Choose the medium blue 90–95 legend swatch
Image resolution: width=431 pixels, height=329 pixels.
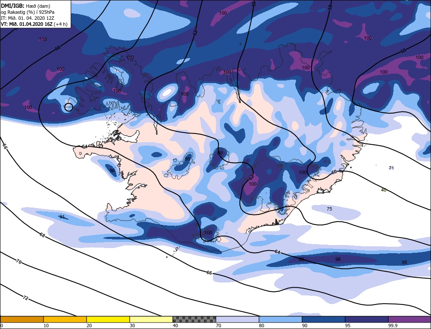pyautogui.click(x=324, y=319)
